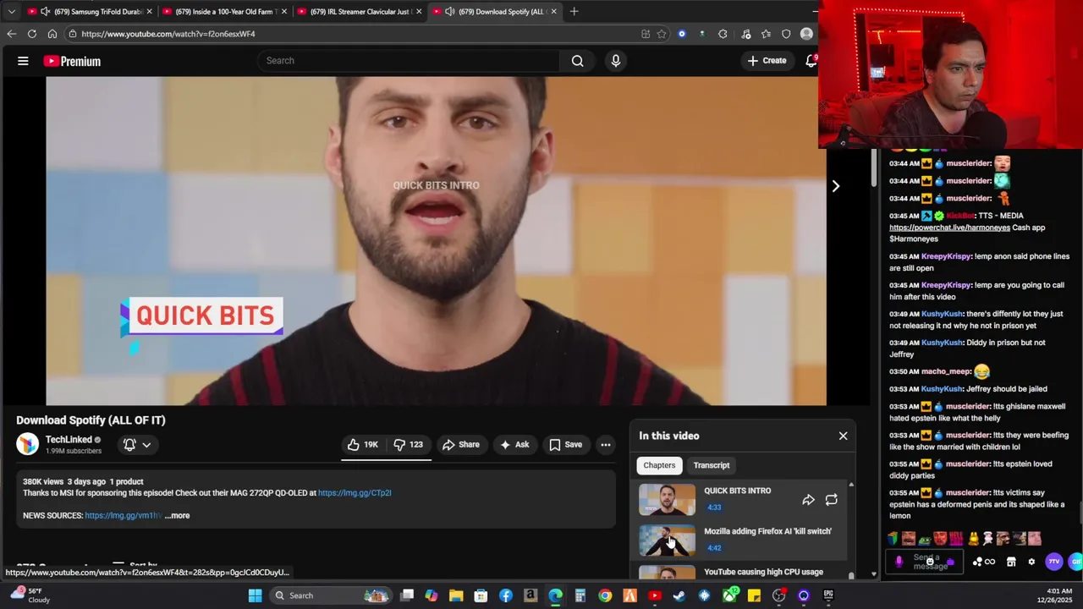Bookmark this page with star icon

coord(662,34)
